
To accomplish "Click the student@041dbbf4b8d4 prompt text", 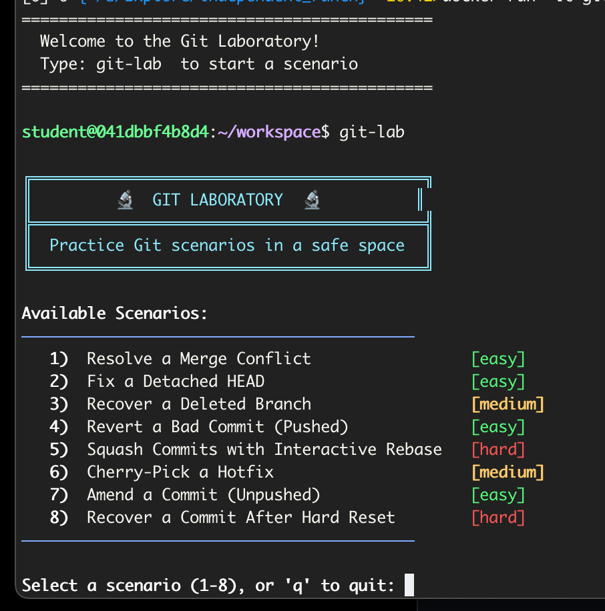I will tap(115, 132).
